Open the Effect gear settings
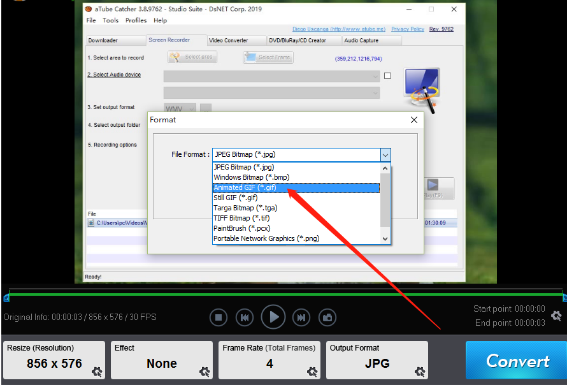 point(205,372)
